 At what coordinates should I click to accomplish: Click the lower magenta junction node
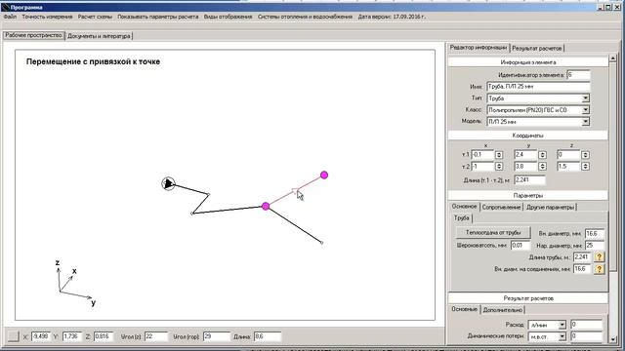point(266,206)
